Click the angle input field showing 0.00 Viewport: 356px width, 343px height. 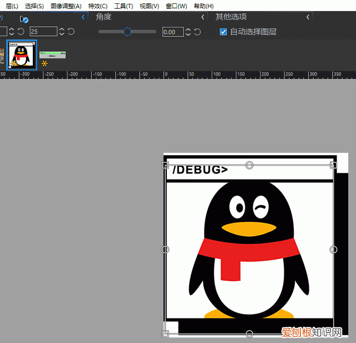173,32
